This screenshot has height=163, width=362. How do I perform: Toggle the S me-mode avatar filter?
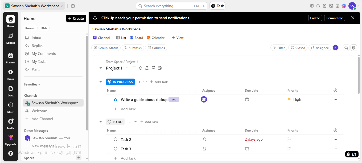coord(335,48)
